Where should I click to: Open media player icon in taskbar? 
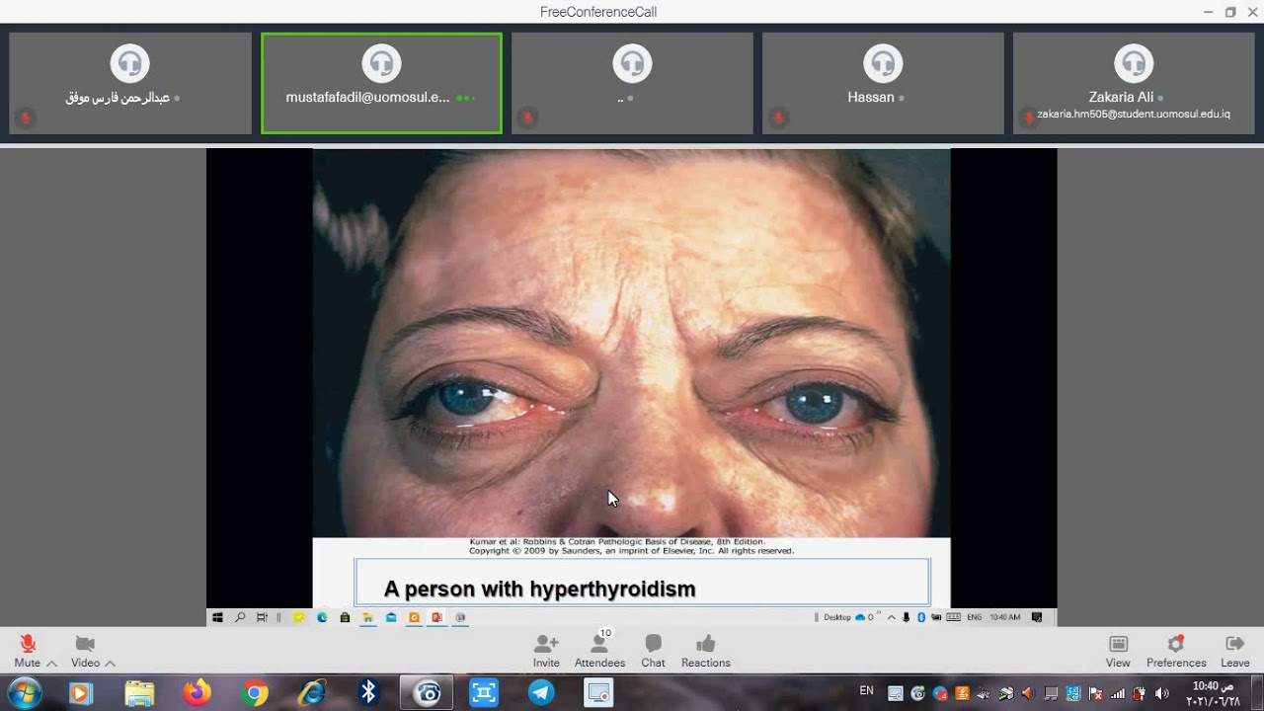click(81, 693)
